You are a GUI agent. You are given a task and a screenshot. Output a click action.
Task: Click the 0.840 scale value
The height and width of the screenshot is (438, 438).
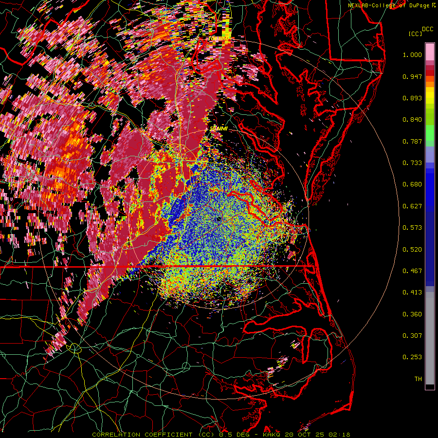point(412,120)
